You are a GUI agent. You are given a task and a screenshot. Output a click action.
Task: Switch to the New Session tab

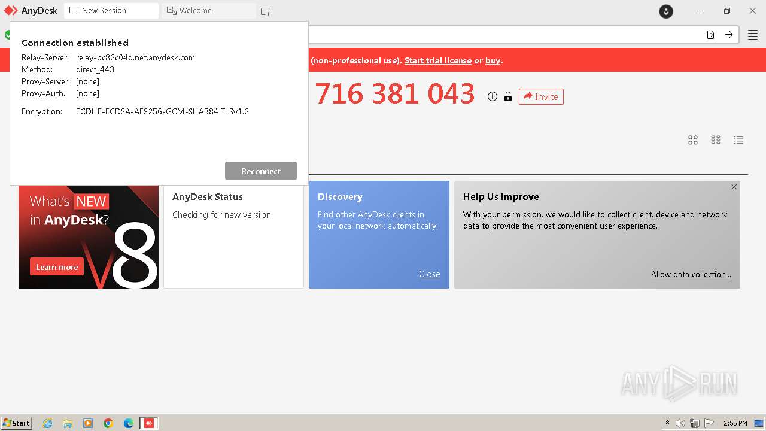coord(111,11)
